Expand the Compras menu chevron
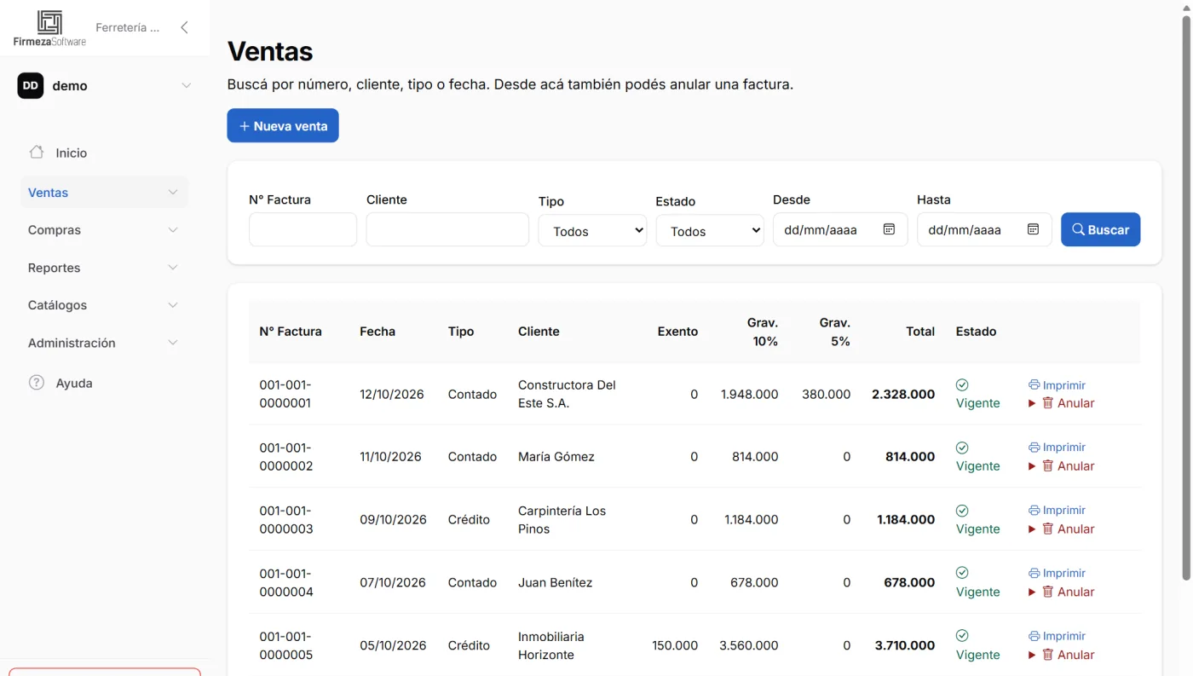The width and height of the screenshot is (1193, 676). (173, 230)
